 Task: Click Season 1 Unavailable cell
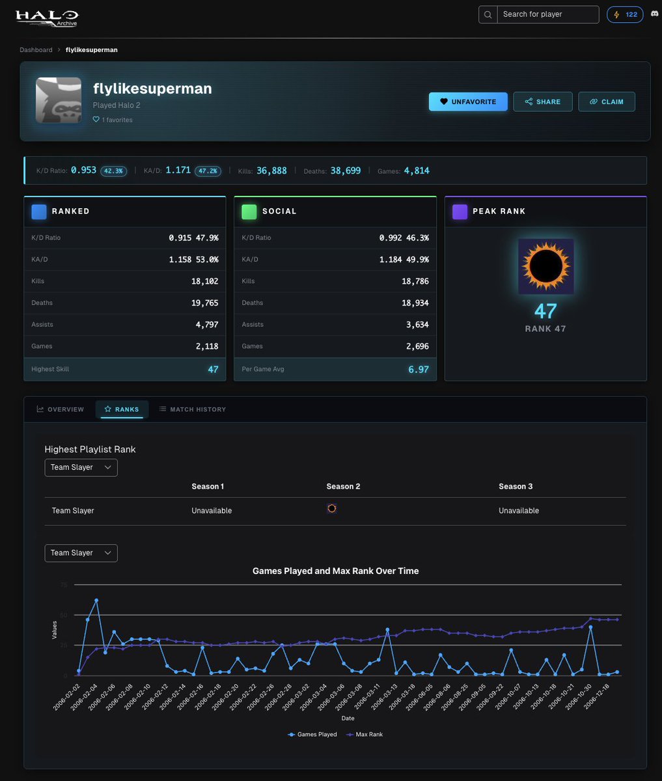(x=212, y=511)
